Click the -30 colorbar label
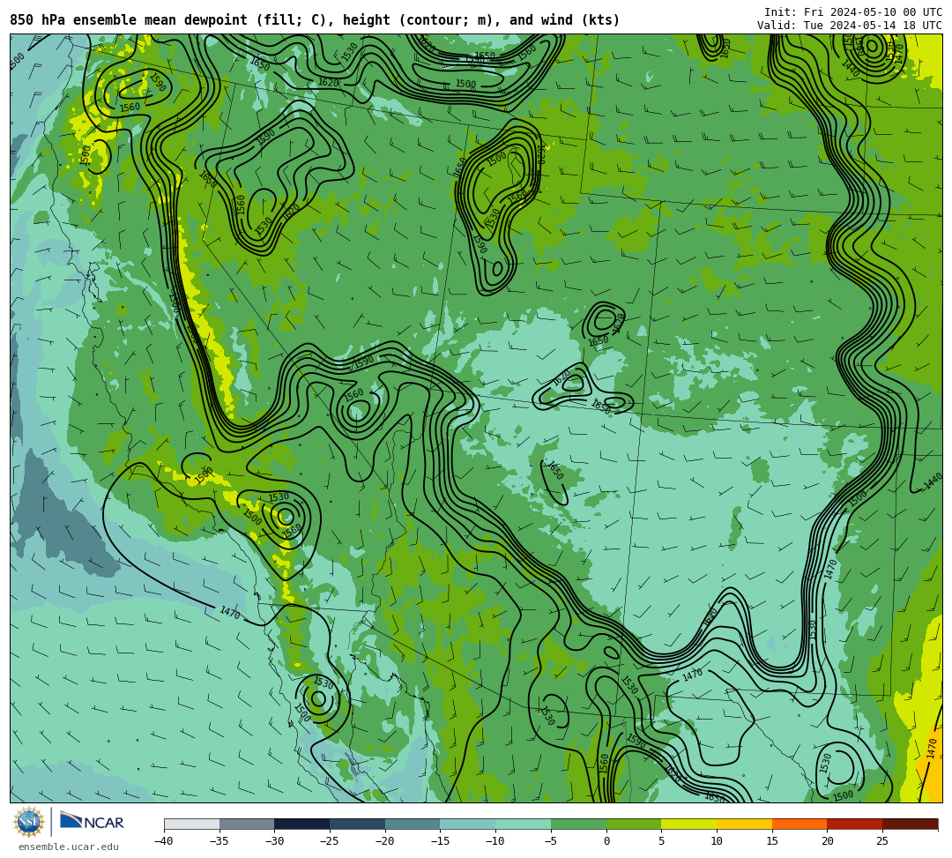The image size is (952, 858). (274, 841)
